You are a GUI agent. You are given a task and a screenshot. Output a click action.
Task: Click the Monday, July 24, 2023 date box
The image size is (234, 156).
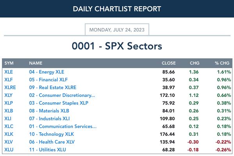coord(117,30)
